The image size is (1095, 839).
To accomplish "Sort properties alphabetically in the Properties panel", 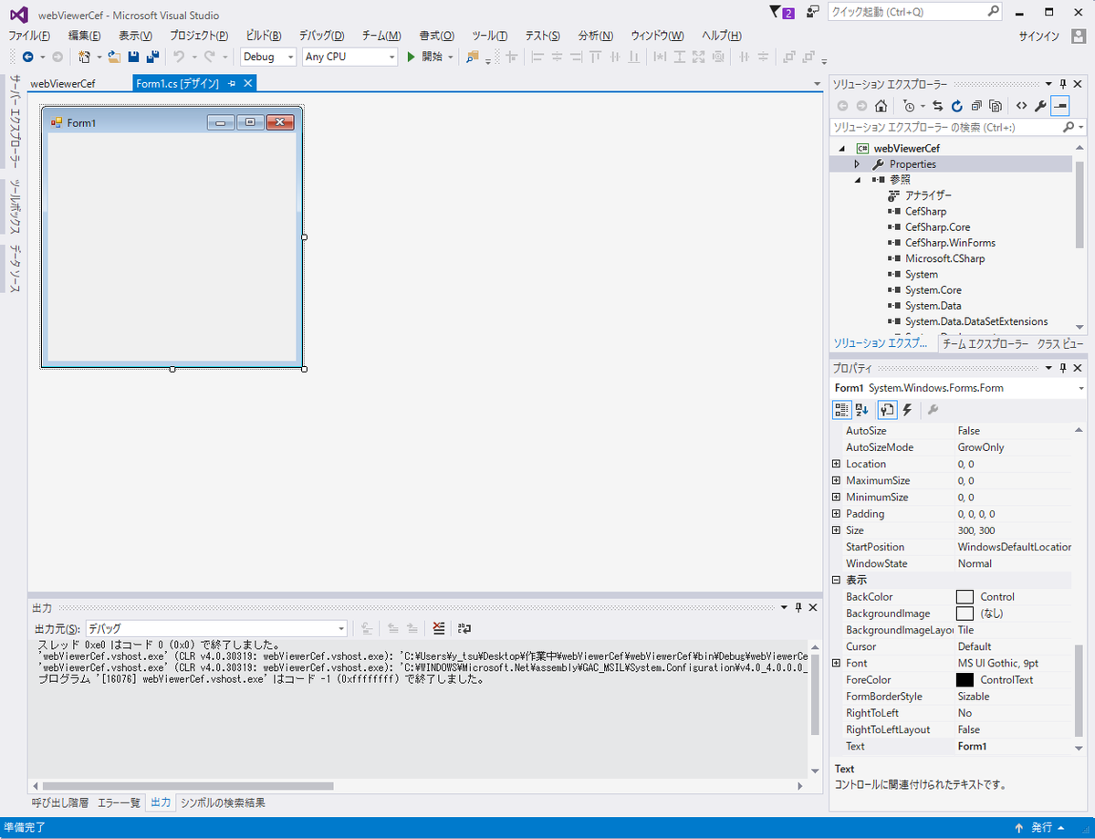I will tap(860, 410).
